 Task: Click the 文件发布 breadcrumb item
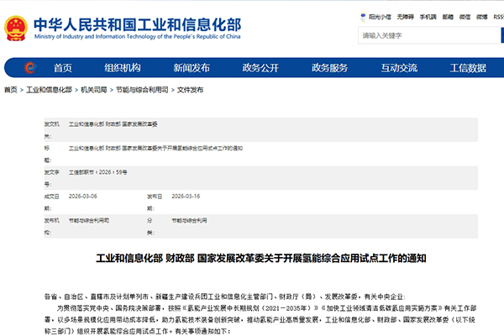click(191, 90)
